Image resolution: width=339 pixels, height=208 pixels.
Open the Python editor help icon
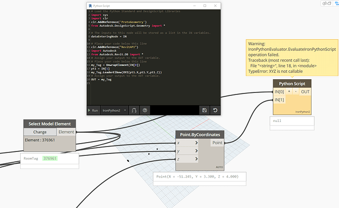[145, 110]
